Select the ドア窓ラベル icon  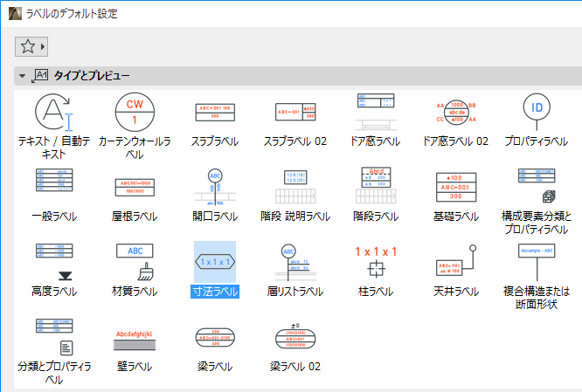(x=376, y=113)
